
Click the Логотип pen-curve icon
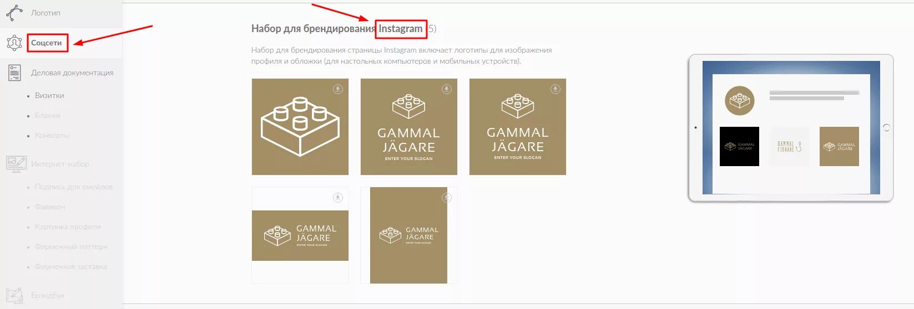point(14,12)
